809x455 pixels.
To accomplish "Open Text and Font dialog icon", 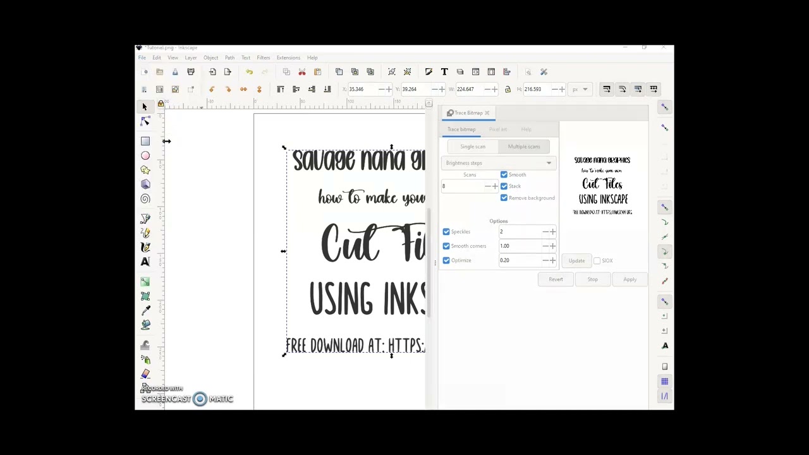I will click(444, 72).
